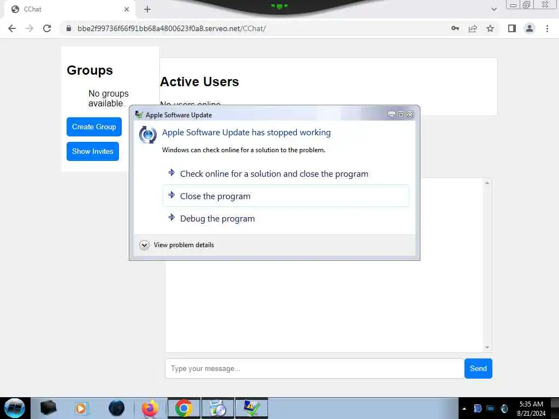The image size is (559, 419).
Task: Click the Groups heading
Action: click(x=90, y=70)
